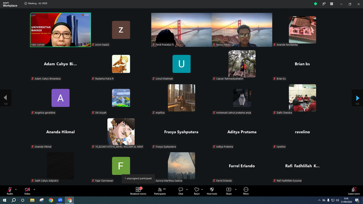Select Galih Cahyo Adiputro's dark tile
Screen dimensions: 363x204
(x=61, y=166)
